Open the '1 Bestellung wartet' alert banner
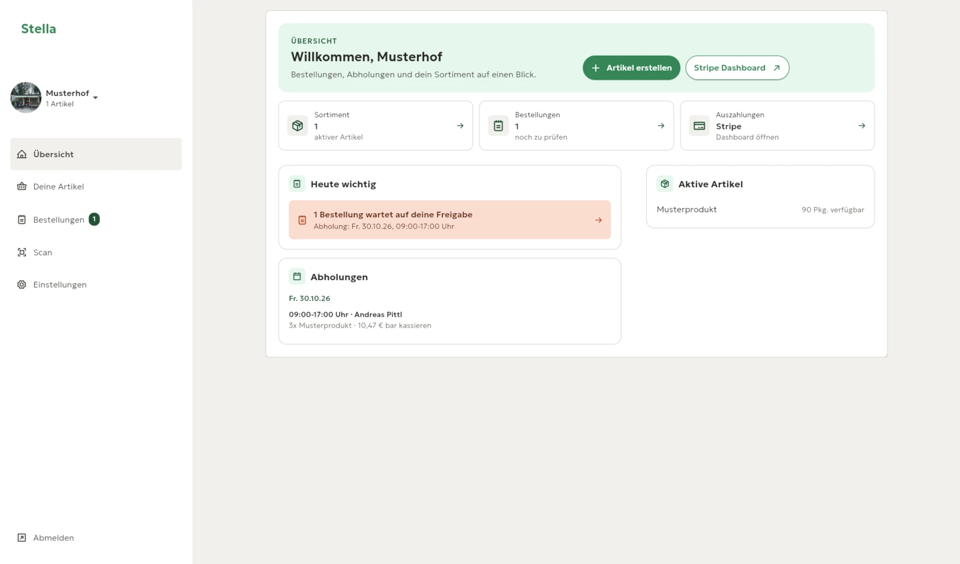Viewport: 960px width, 564px height. 450,220
